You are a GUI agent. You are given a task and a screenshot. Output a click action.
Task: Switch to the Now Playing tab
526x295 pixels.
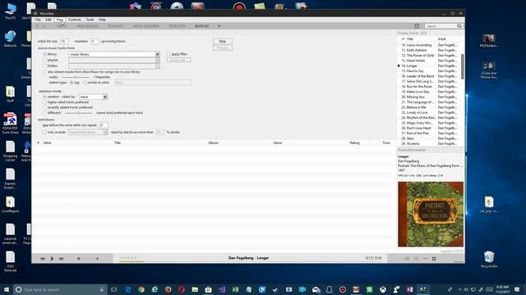click(x=88, y=26)
